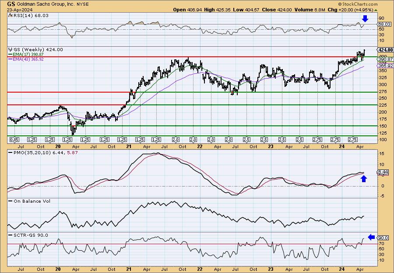
Task: Click the SCTR-GS 90.0 label
Action: 30,235
